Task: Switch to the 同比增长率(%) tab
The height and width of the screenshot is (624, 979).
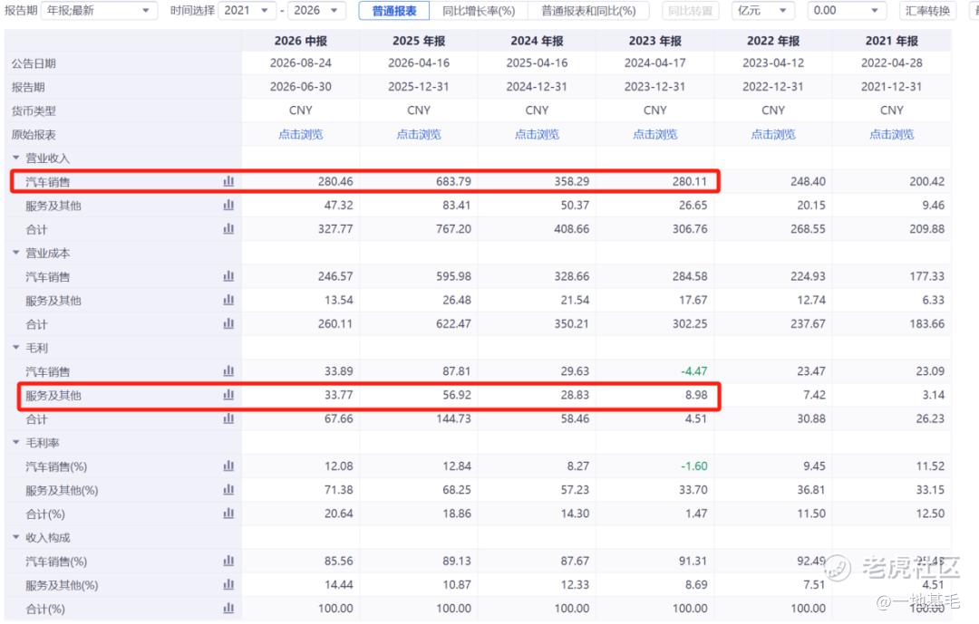Action: pyautogui.click(x=479, y=11)
